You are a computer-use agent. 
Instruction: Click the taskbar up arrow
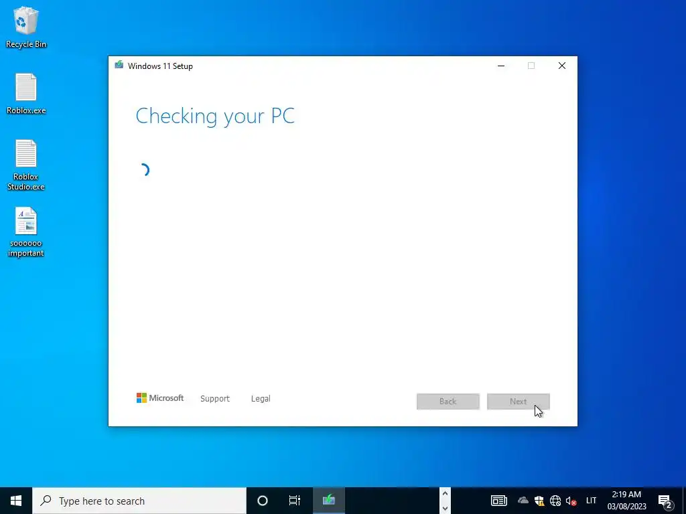[x=445, y=493]
